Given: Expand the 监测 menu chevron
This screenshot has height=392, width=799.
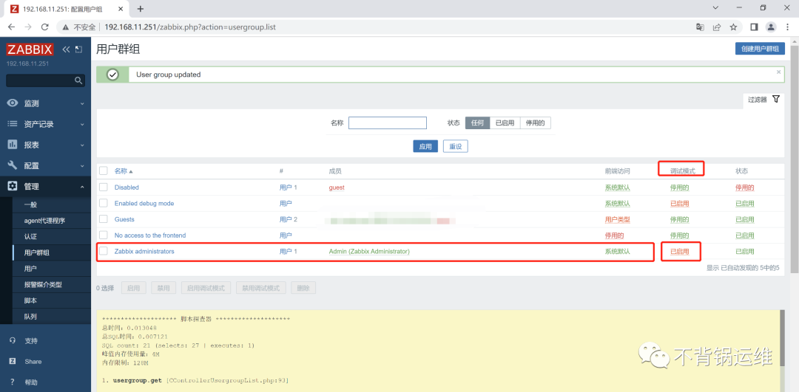Looking at the screenshot, I should coord(82,103).
